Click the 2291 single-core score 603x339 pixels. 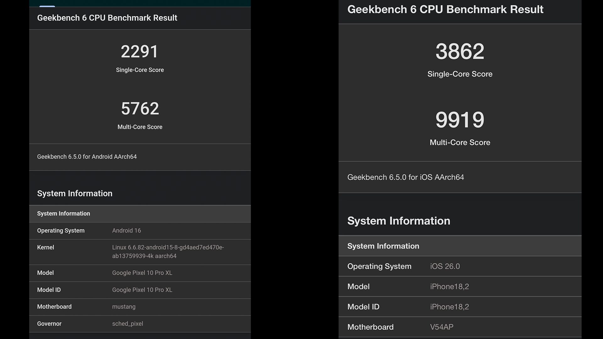coord(140,52)
